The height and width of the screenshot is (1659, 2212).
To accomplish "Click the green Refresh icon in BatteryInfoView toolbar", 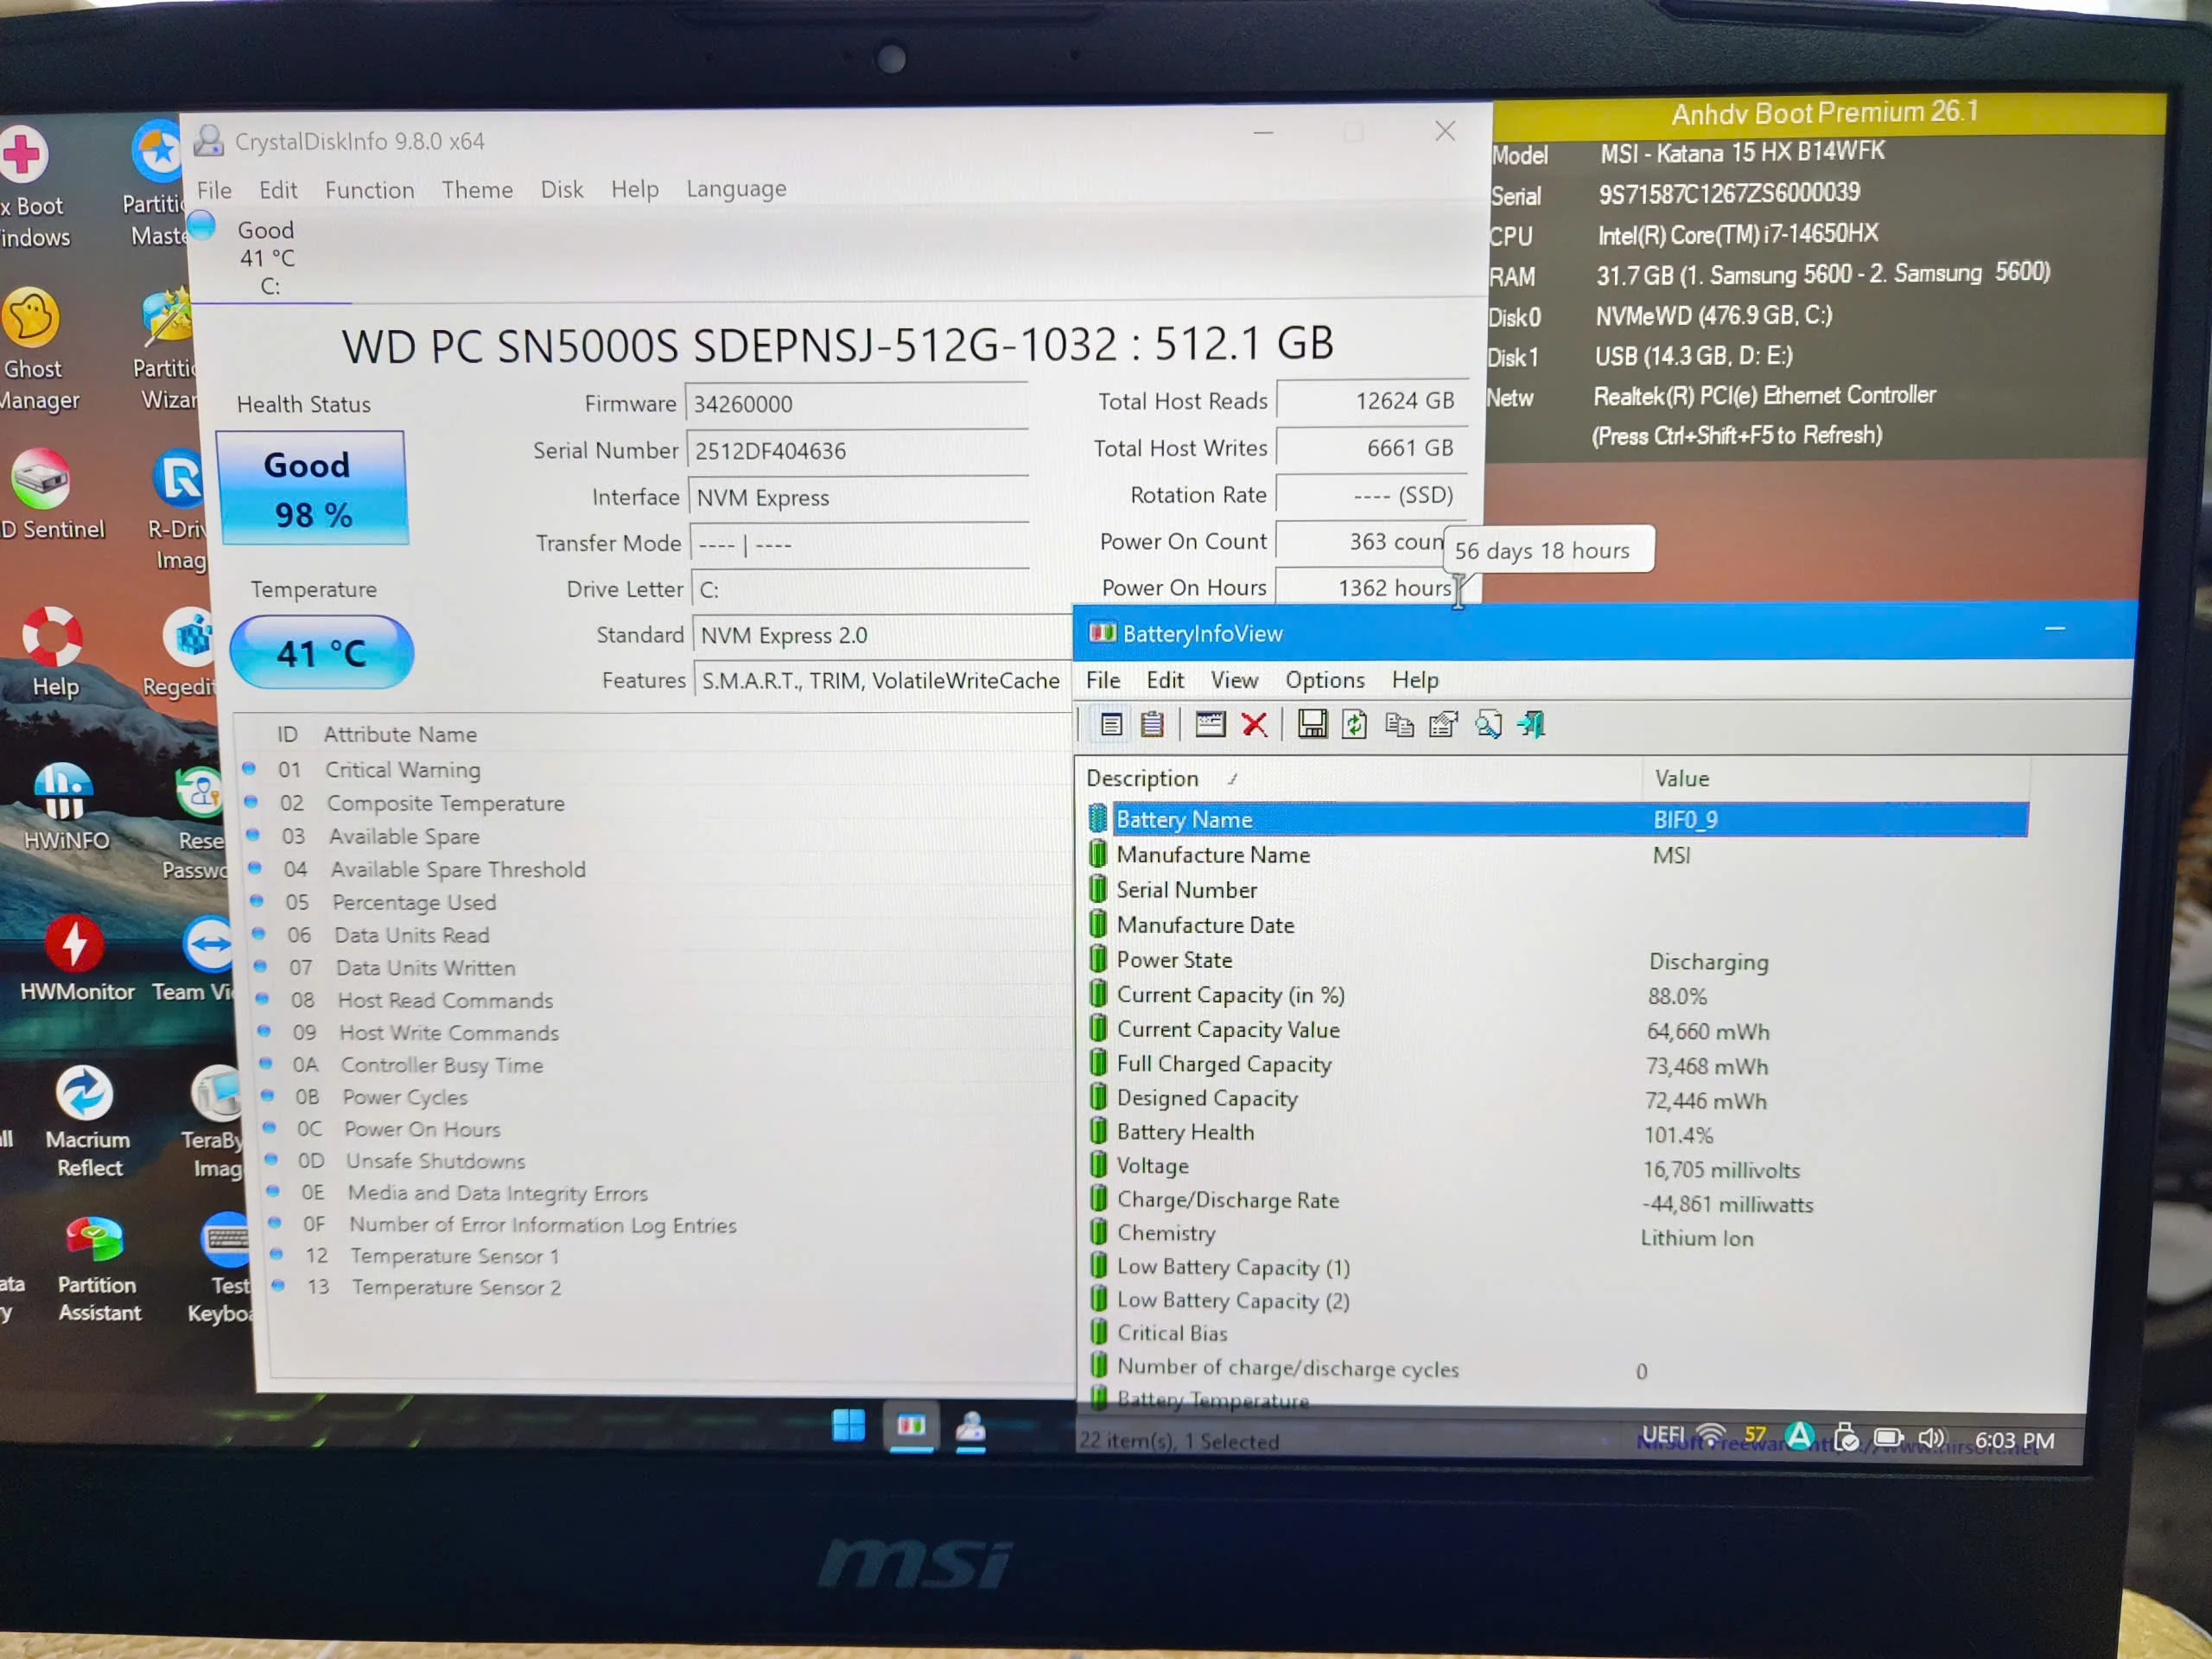I will [1355, 724].
